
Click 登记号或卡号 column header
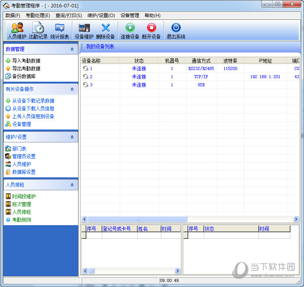coord(120,229)
